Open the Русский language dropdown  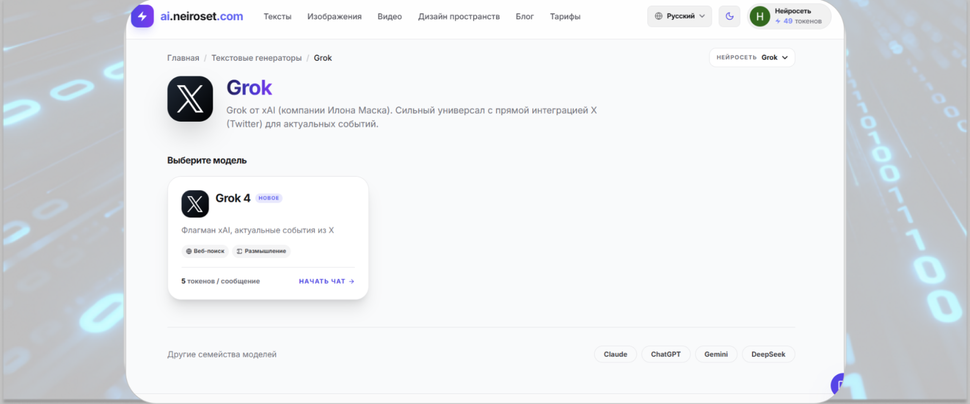(679, 16)
